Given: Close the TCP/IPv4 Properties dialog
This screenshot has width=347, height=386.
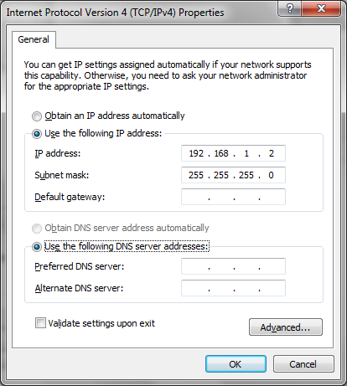Looking at the screenshot, I should pyautogui.click(x=321, y=8).
